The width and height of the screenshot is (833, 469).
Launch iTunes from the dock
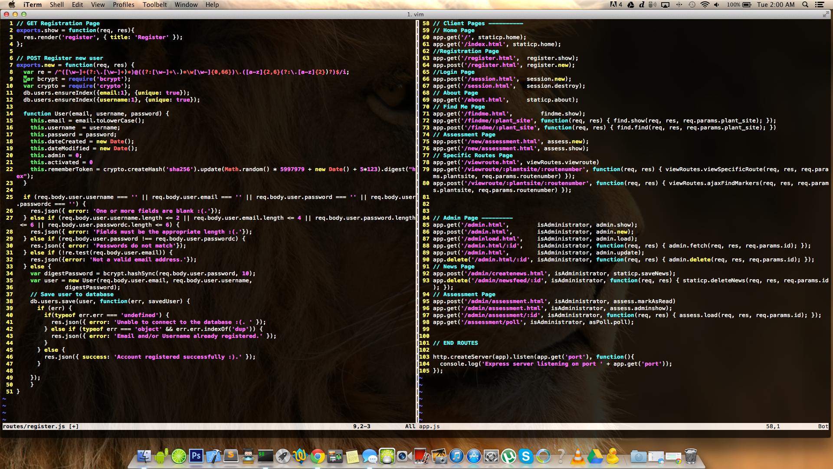(456, 456)
